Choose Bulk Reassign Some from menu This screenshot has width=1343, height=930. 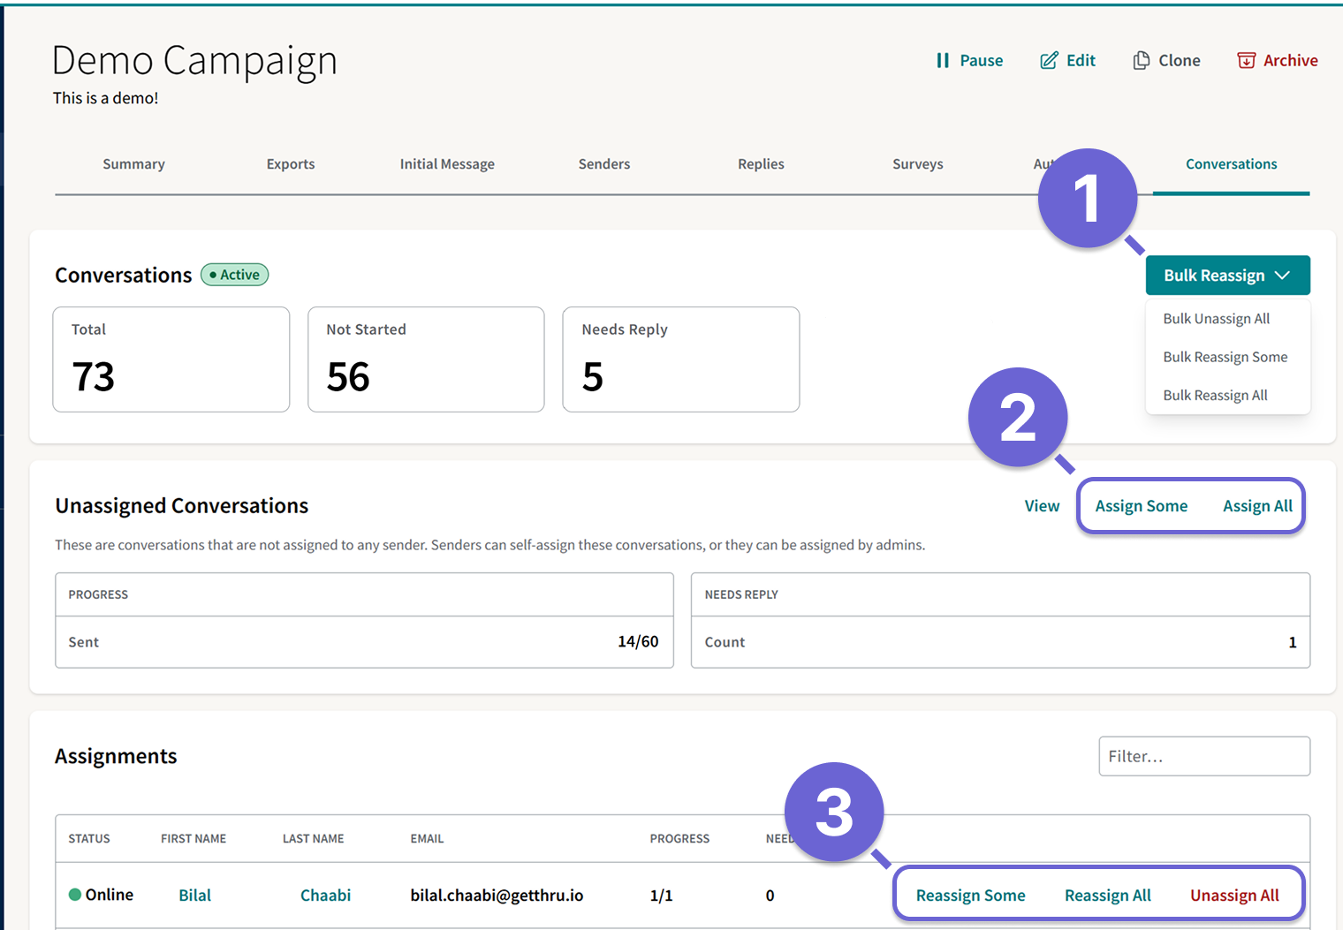tap(1225, 357)
